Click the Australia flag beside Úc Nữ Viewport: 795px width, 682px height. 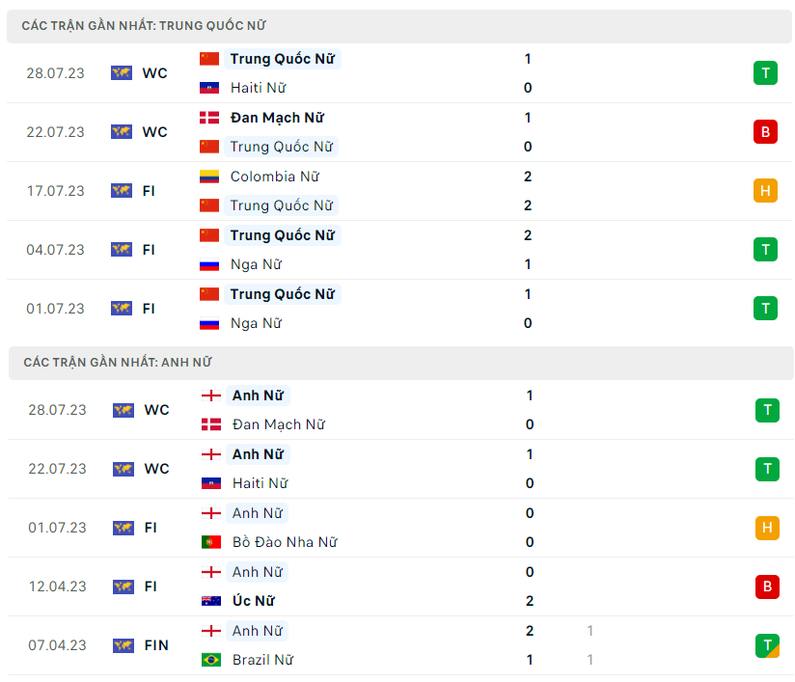pos(211,601)
